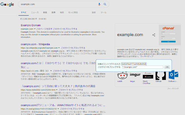This screenshot has height=115, width=185.
Task: Share the example.com knowledge panel
Action: (x=154, y=35)
